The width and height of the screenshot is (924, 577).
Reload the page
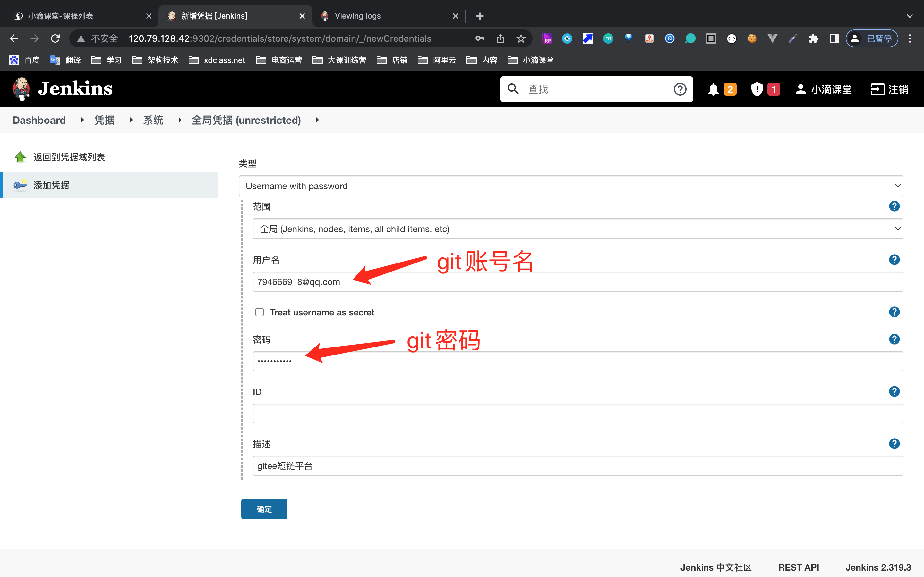(x=56, y=38)
